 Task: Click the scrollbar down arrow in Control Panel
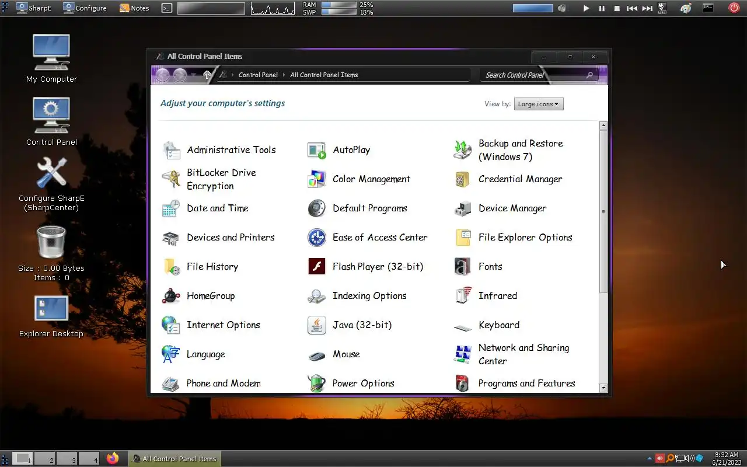click(x=603, y=388)
